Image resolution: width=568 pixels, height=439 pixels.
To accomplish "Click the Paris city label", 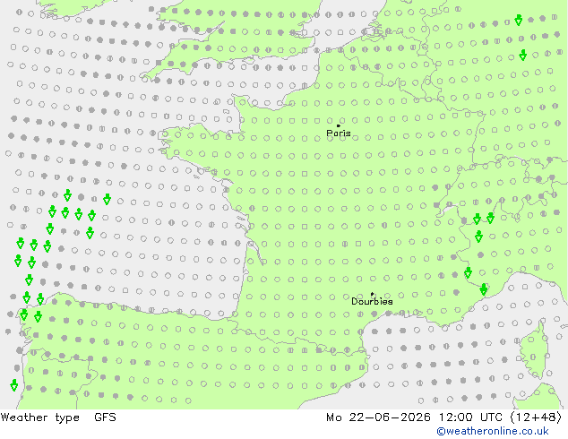I will (339, 133).
